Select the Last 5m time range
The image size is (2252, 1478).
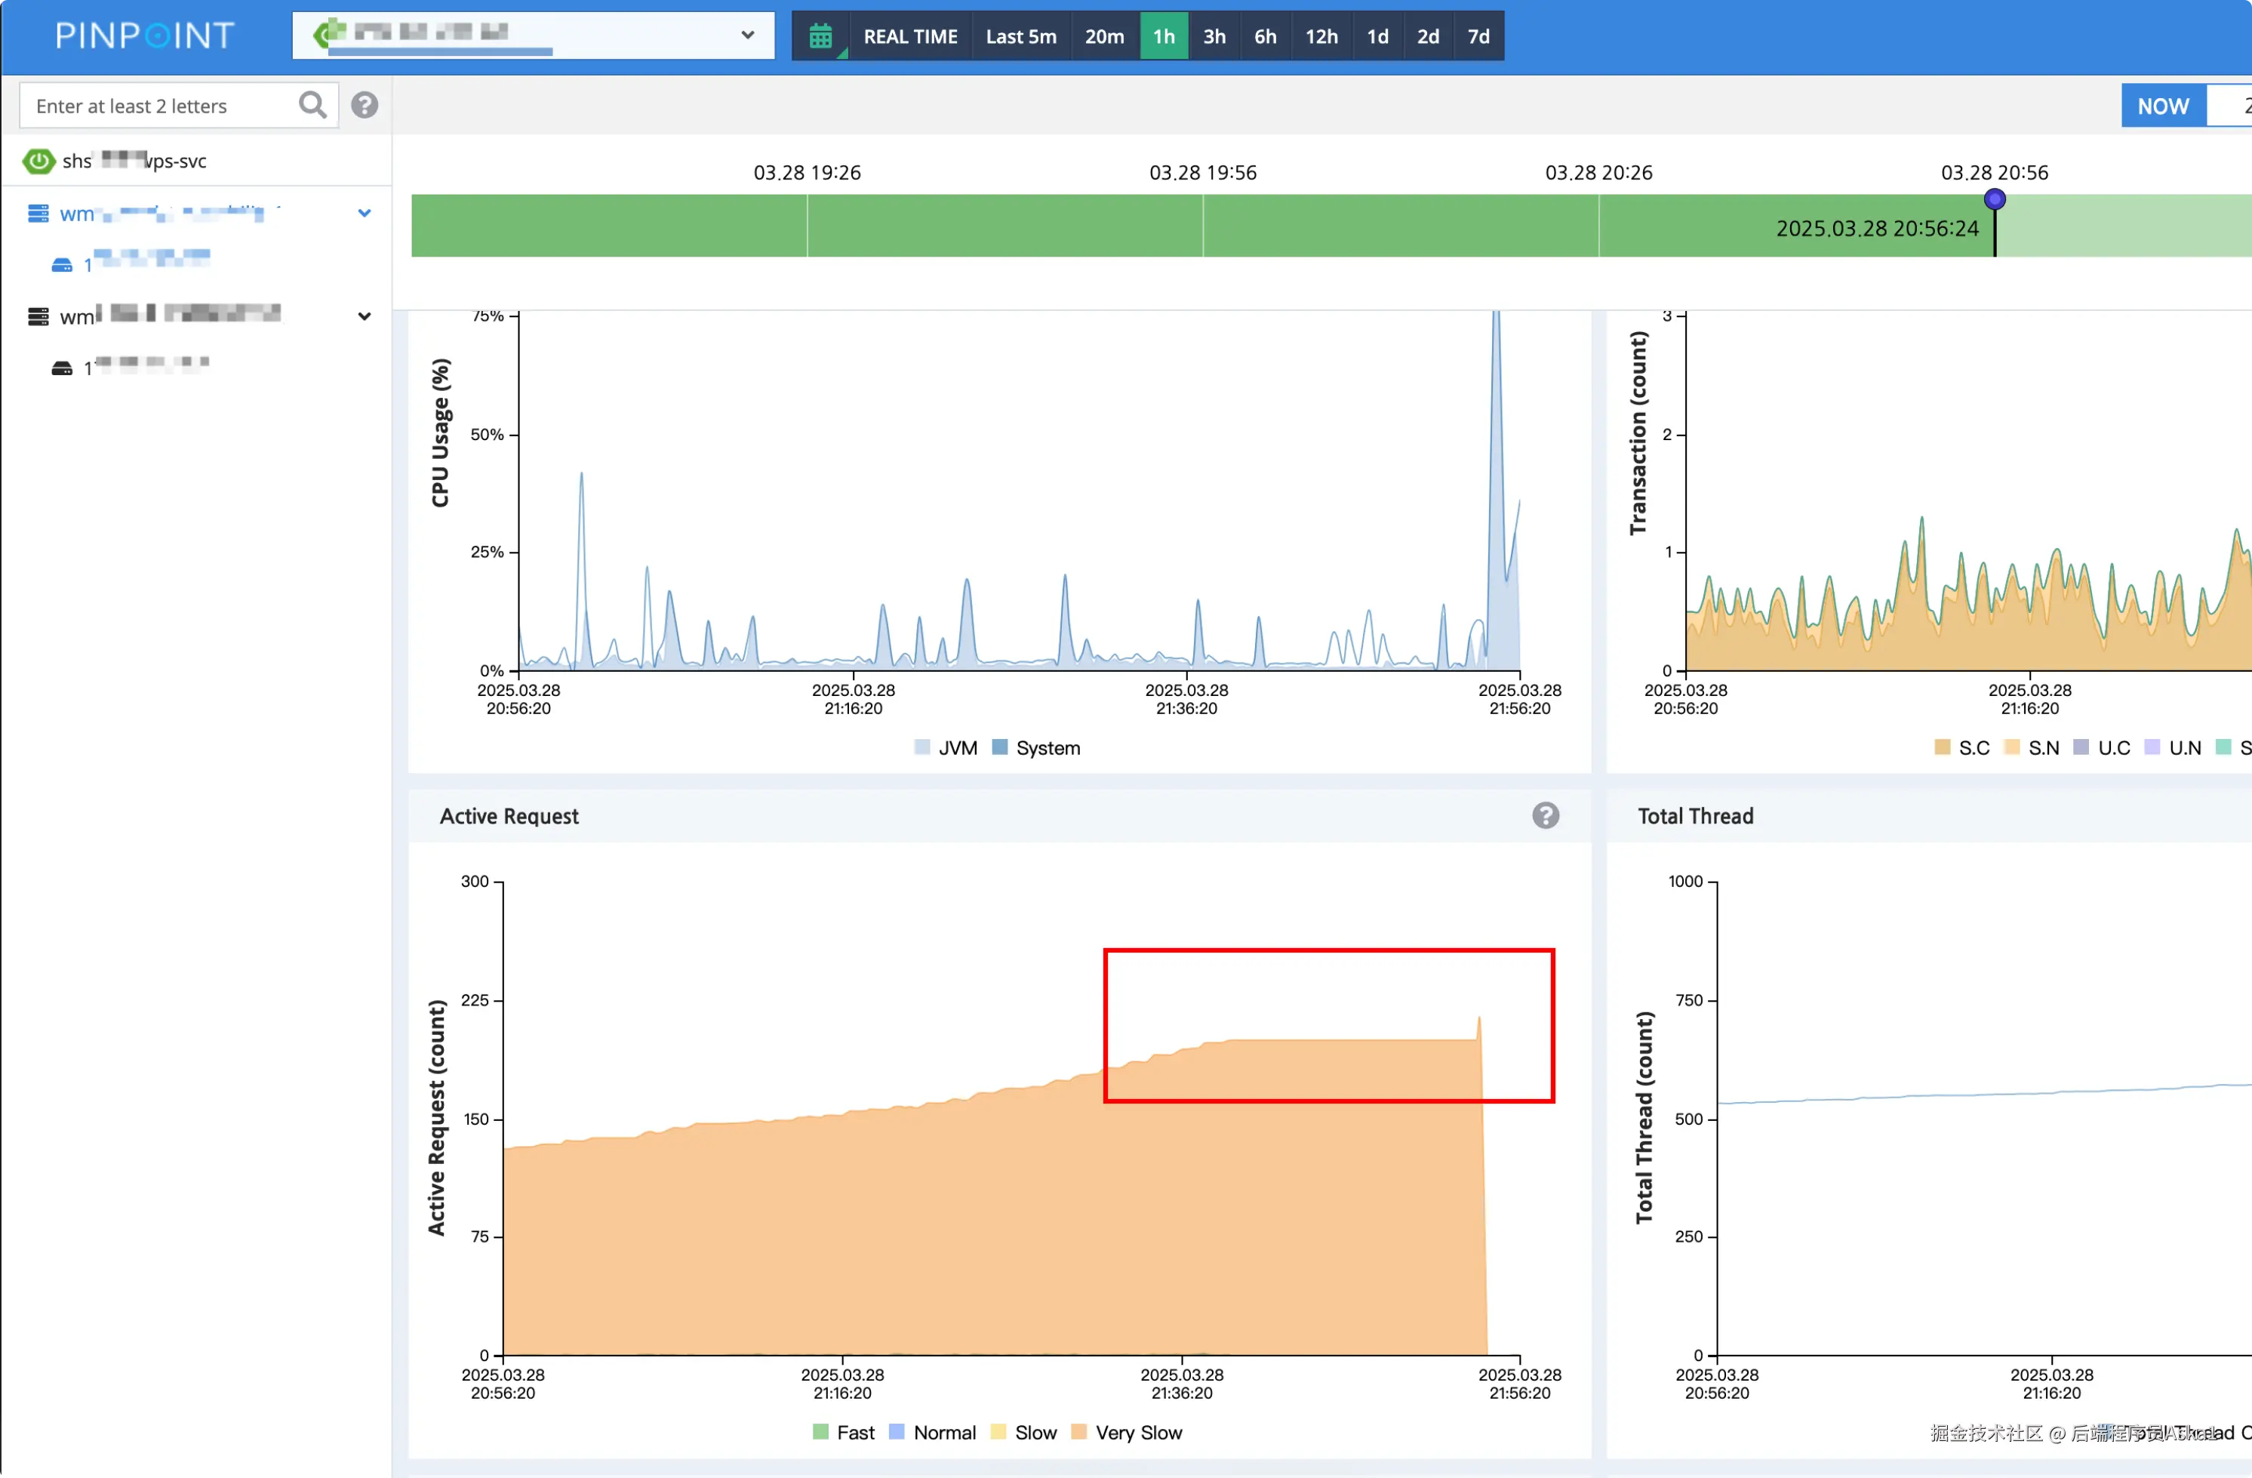pyautogui.click(x=1020, y=36)
